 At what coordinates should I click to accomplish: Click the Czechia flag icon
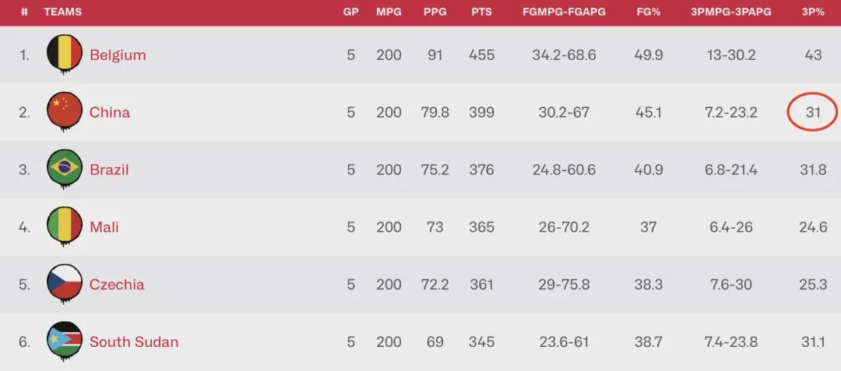pos(64,284)
